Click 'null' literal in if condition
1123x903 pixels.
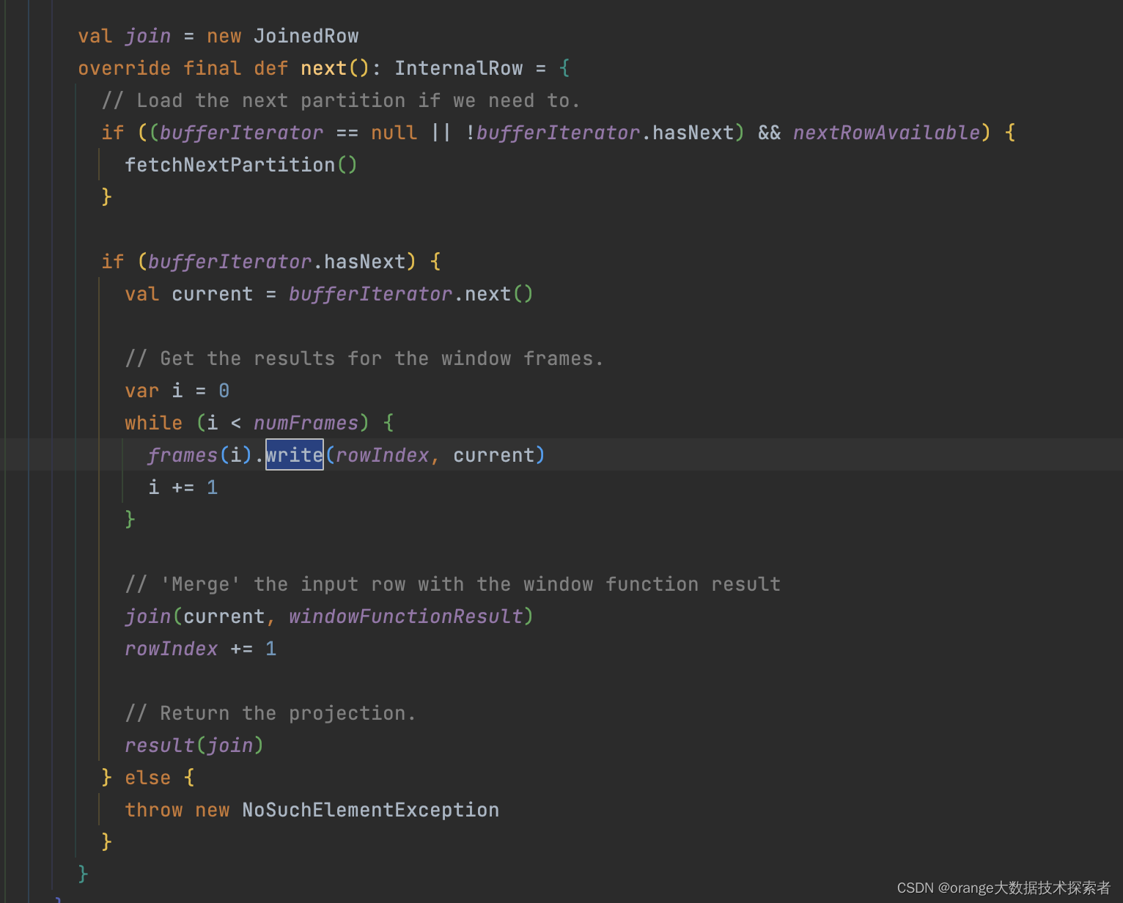394,133
